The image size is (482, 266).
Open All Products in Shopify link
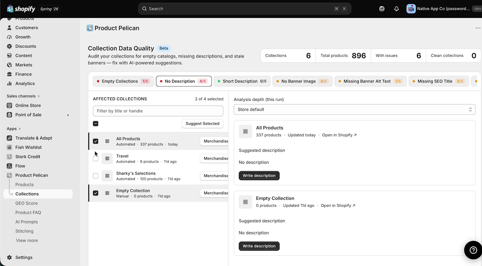tap(339, 135)
